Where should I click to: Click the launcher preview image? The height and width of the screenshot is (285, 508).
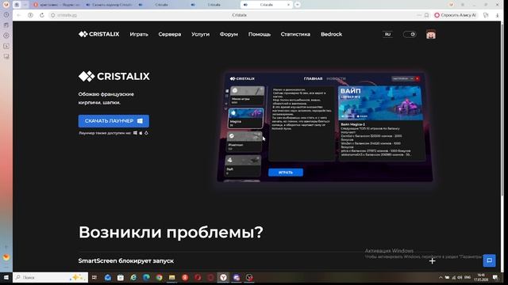pos(325,127)
